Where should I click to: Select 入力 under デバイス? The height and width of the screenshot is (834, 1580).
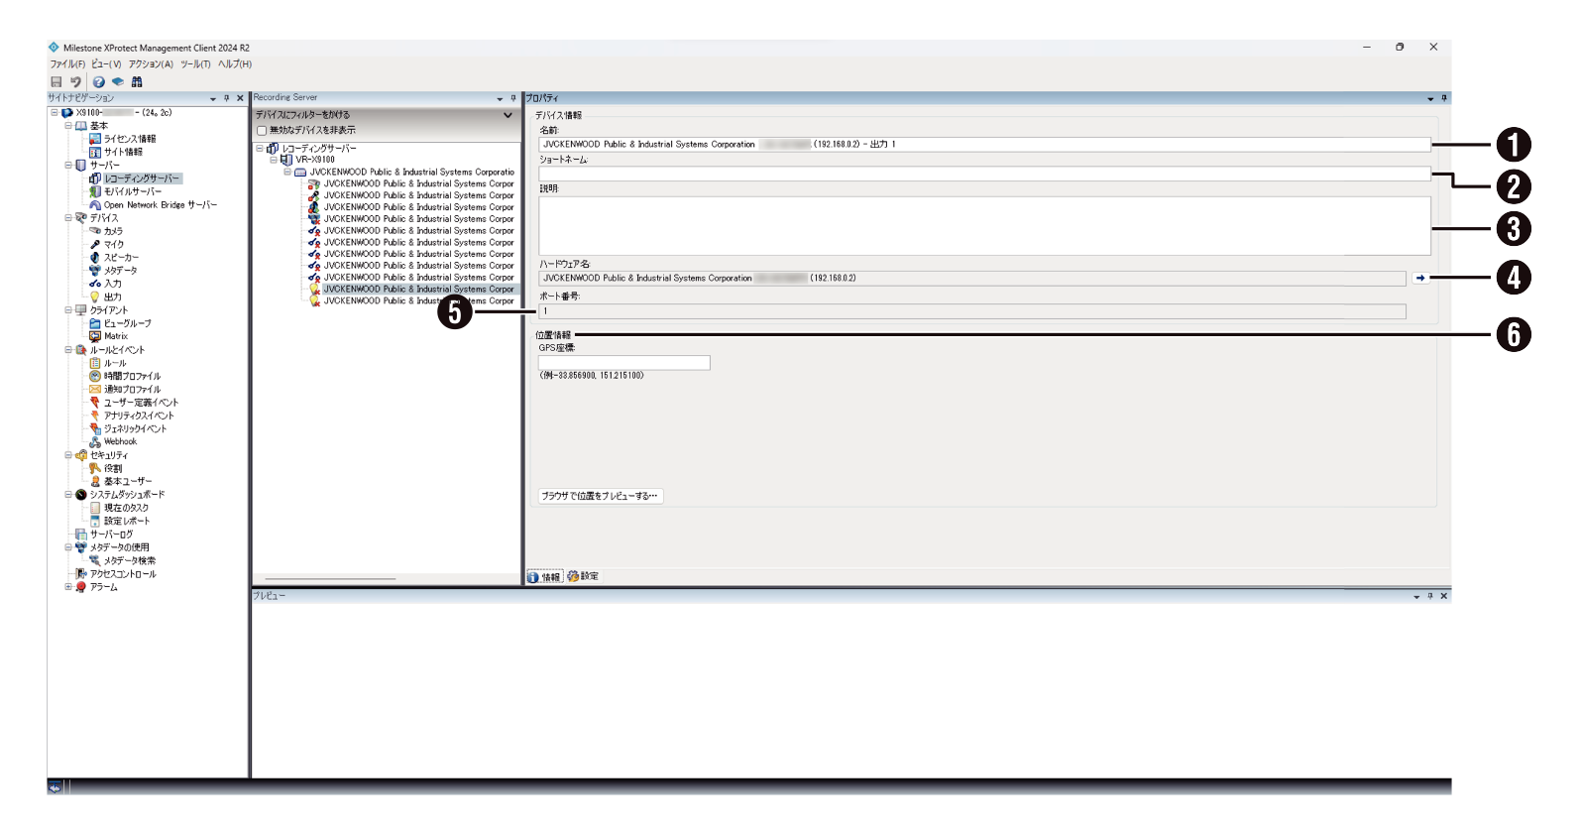pos(113,284)
